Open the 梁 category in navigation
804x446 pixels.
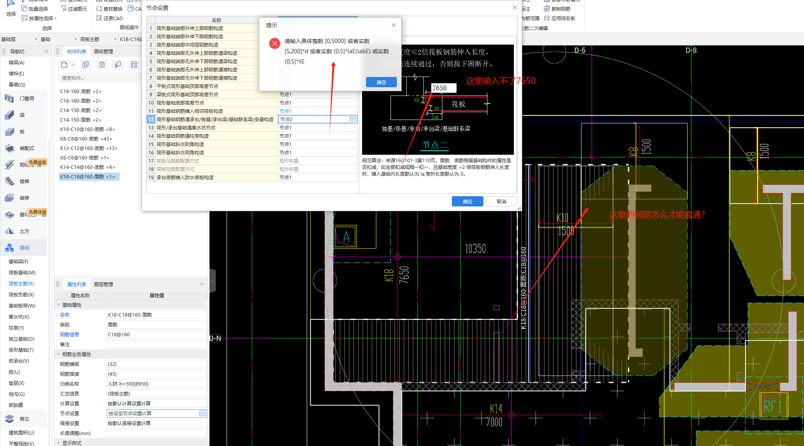pyautogui.click(x=24, y=115)
